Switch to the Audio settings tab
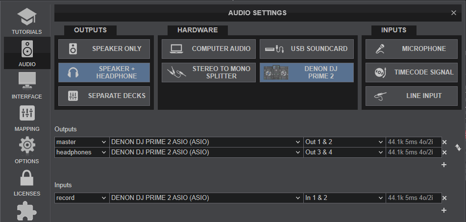This screenshot has width=466, height=222. pos(27,52)
